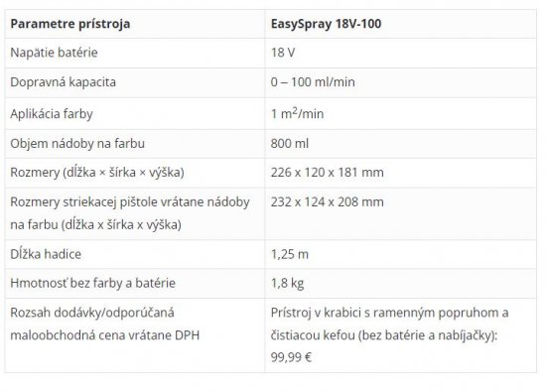Select the '226 x 120 x 181 mm' value
Viewport: 546px width, 392px height.
tap(327, 173)
